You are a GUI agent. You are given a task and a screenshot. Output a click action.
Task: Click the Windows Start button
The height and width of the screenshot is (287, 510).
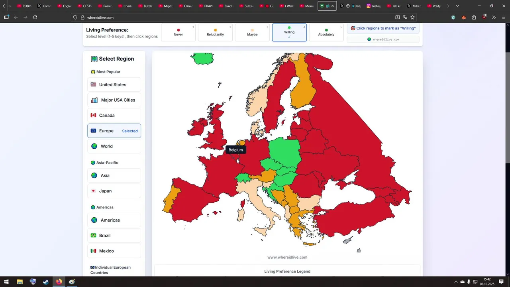point(6,282)
